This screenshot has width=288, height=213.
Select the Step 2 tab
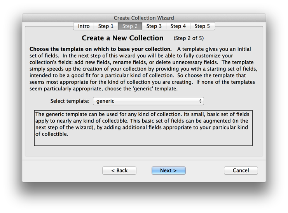coord(130,26)
